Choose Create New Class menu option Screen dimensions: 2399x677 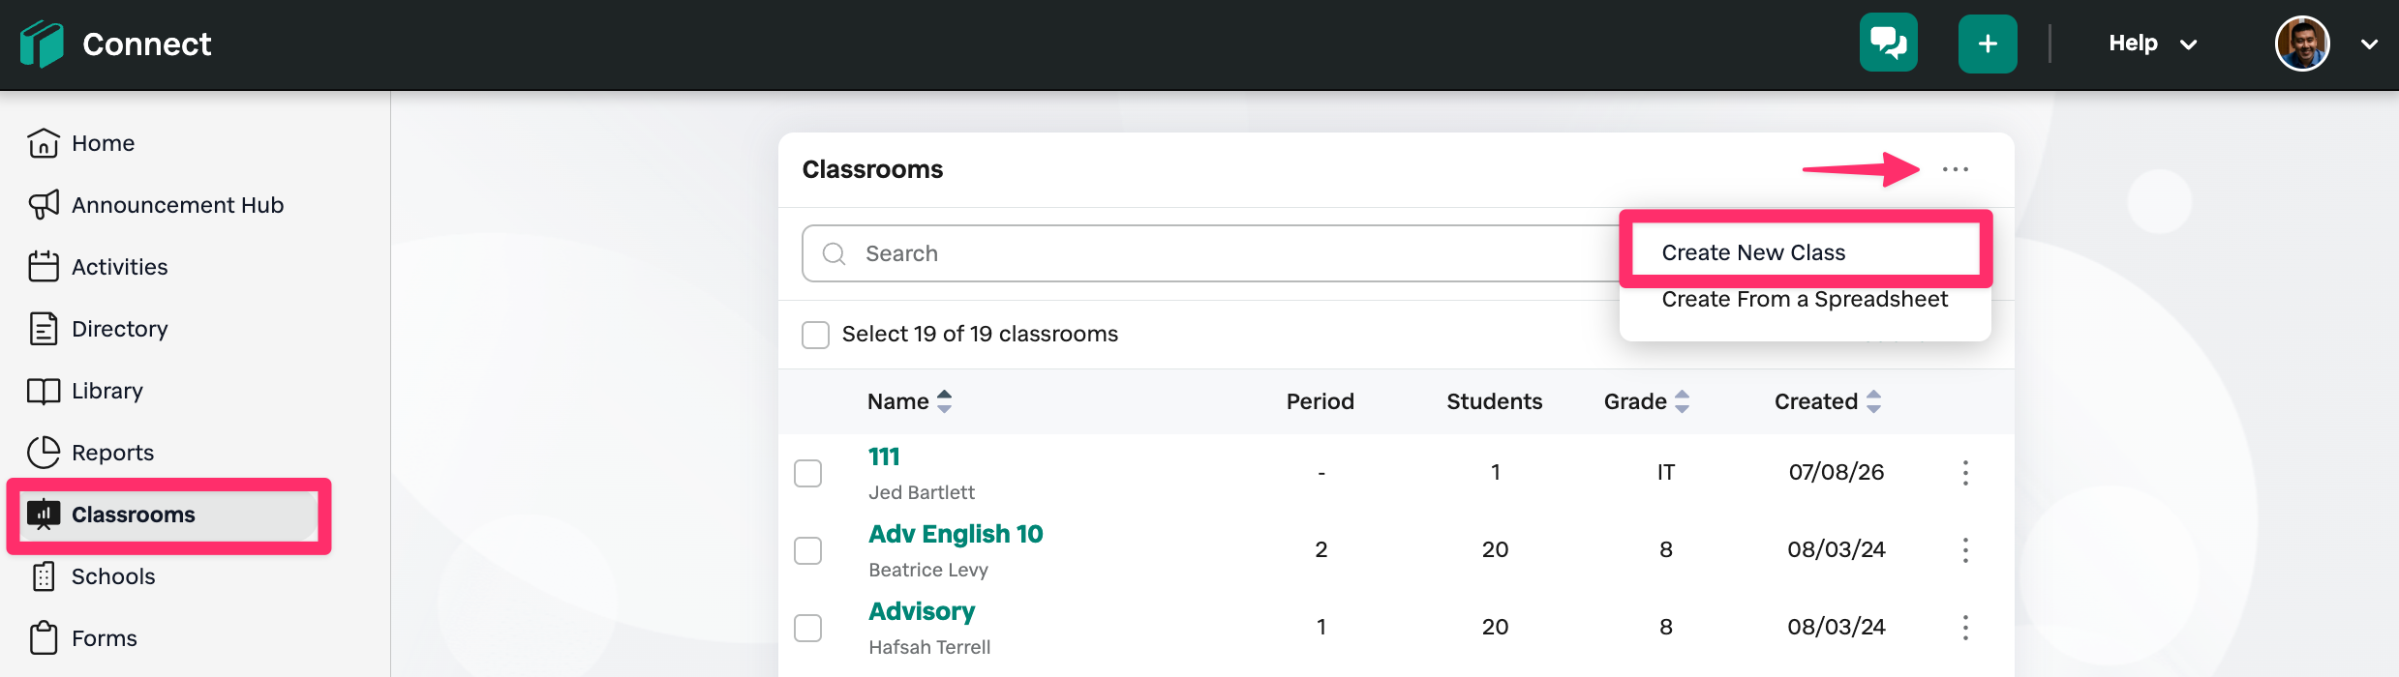1753,252
